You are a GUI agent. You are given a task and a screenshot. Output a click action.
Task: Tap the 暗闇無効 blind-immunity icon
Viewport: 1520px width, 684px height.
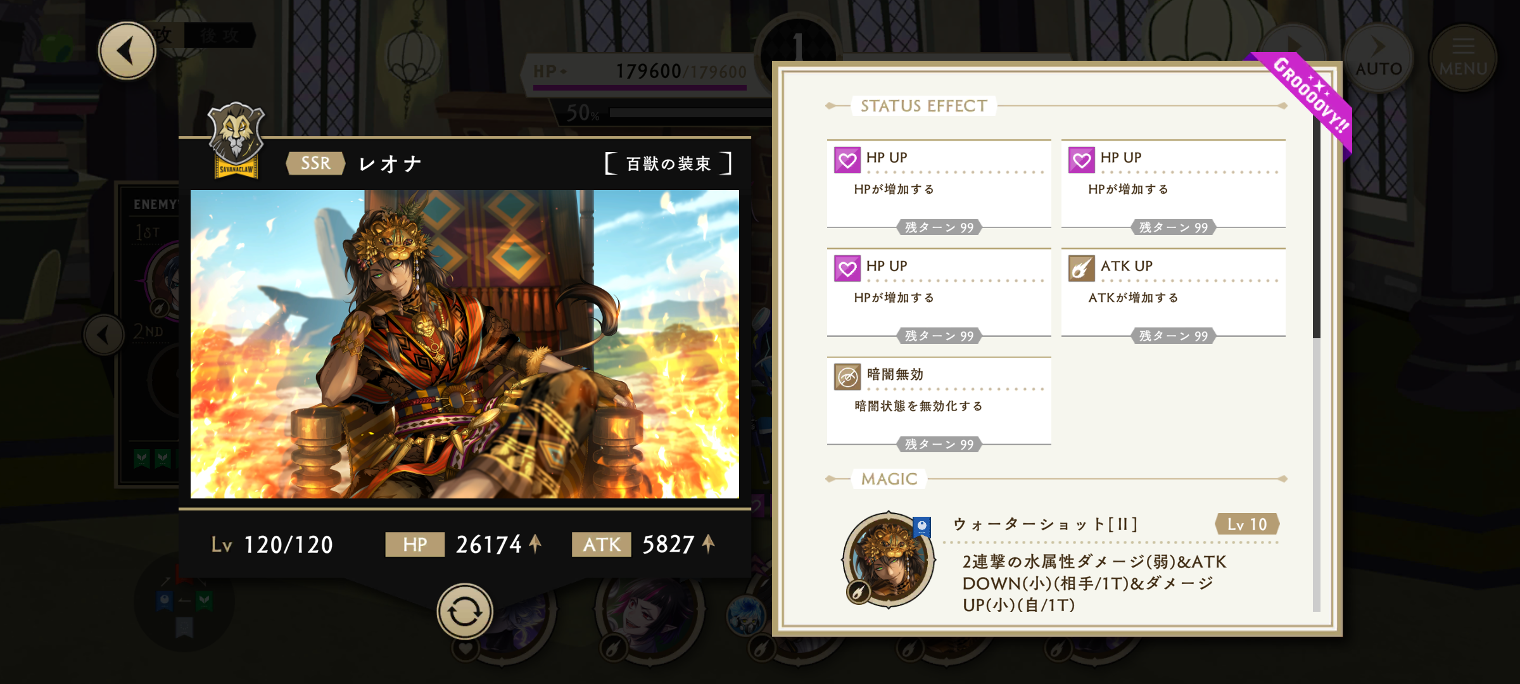pyautogui.click(x=847, y=377)
